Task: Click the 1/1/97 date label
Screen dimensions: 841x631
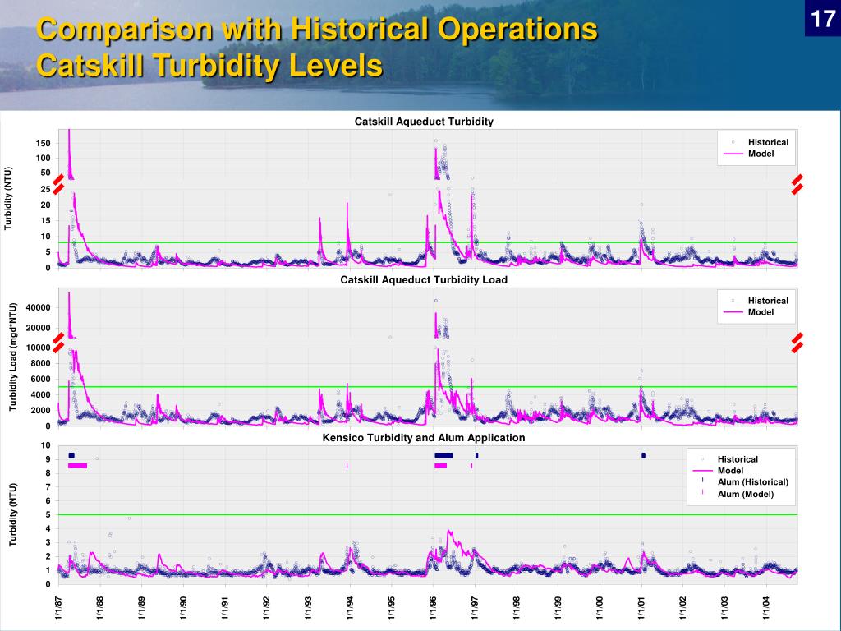Action: [x=476, y=608]
